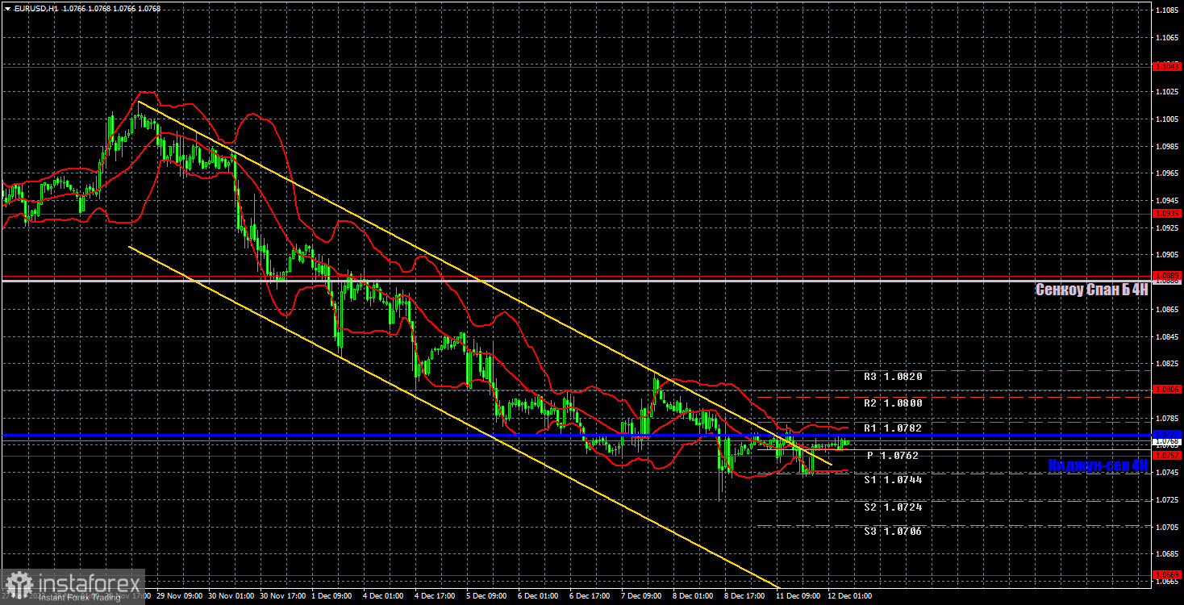Click the 30 Nov 17:00 time label

[282, 596]
